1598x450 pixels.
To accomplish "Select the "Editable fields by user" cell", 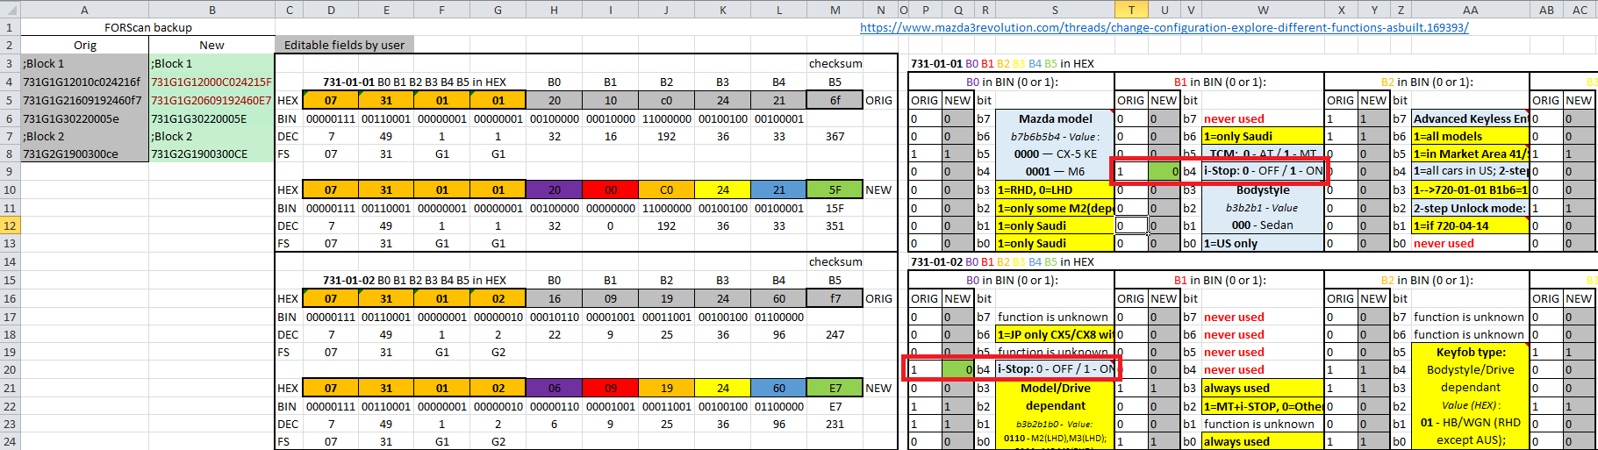I will [x=344, y=45].
